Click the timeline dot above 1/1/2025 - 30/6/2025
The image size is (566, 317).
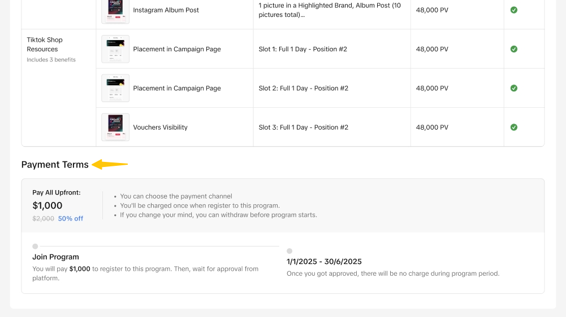(x=290, y=251)
